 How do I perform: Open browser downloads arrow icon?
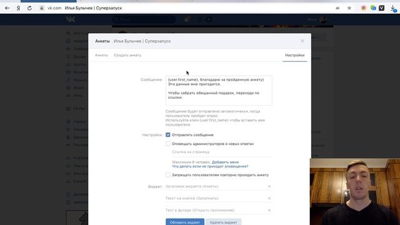click(393, 8)
